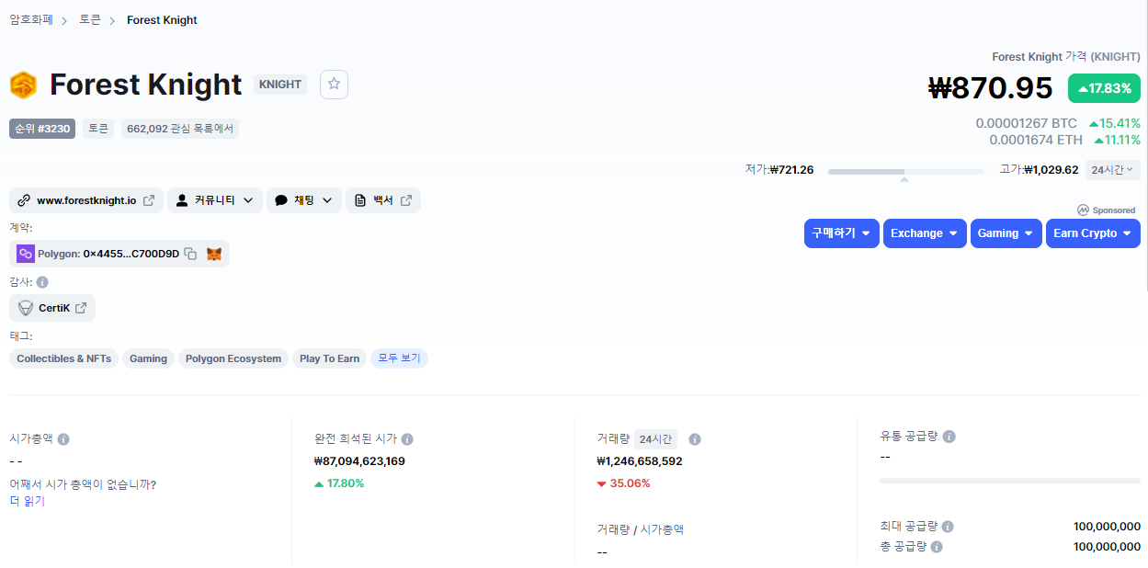Image resolution: width=1148 pixels, height=568 pixels.
Task: Open the Exchange dropdown button
Action: click(925, 233)
